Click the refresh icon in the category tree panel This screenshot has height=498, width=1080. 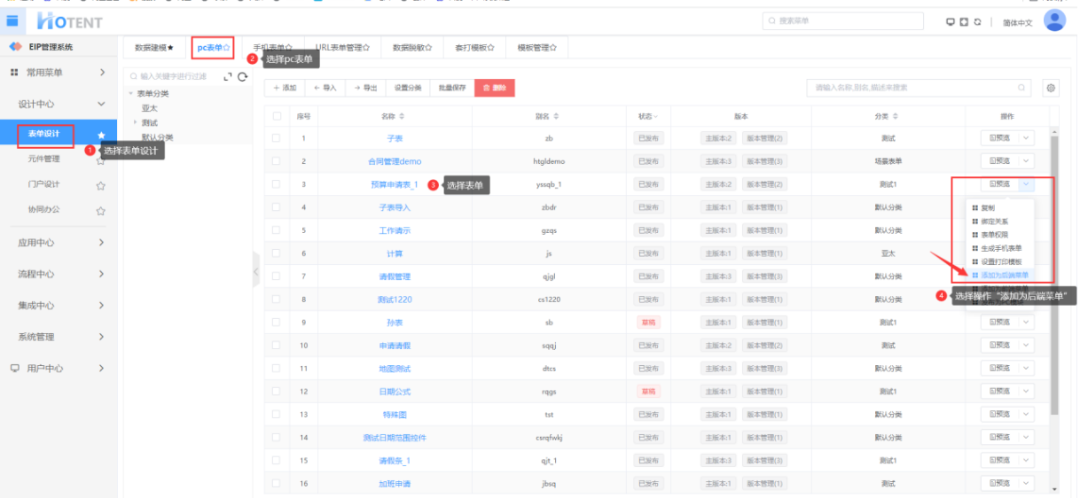click(242, 77)
